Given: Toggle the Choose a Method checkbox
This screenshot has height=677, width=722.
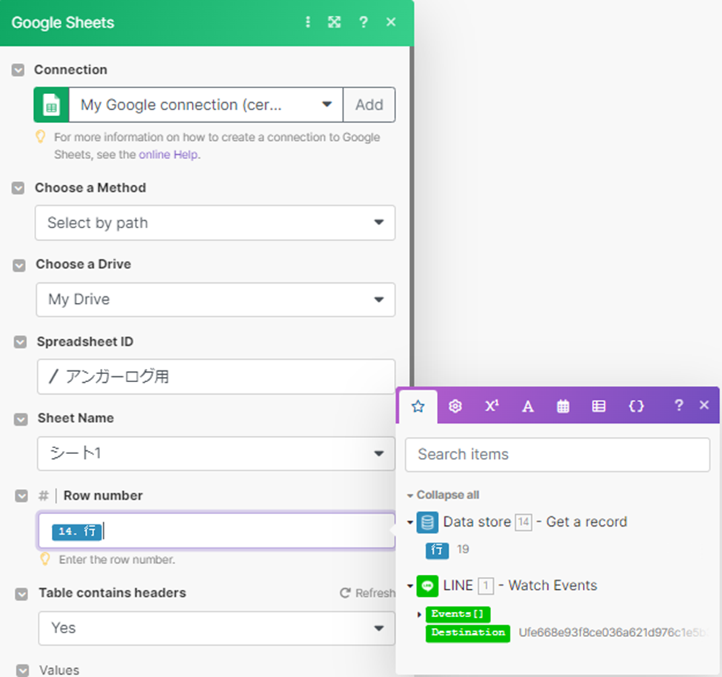Looking at the screenshot, I should point(18,188).
